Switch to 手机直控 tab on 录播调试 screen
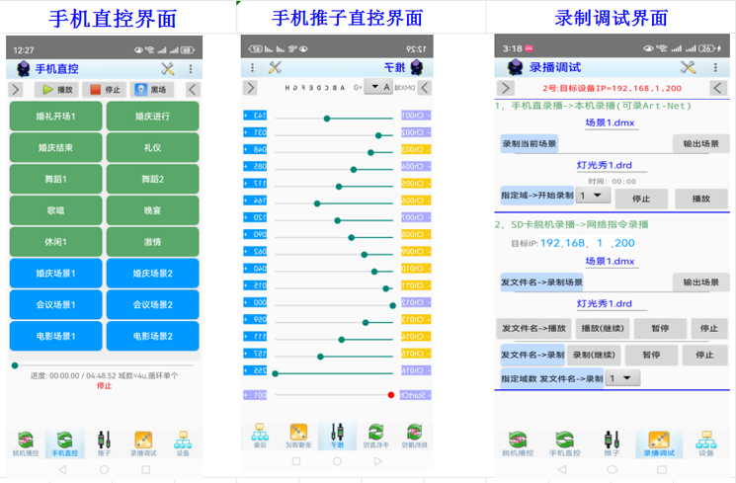 pos(564,443)
